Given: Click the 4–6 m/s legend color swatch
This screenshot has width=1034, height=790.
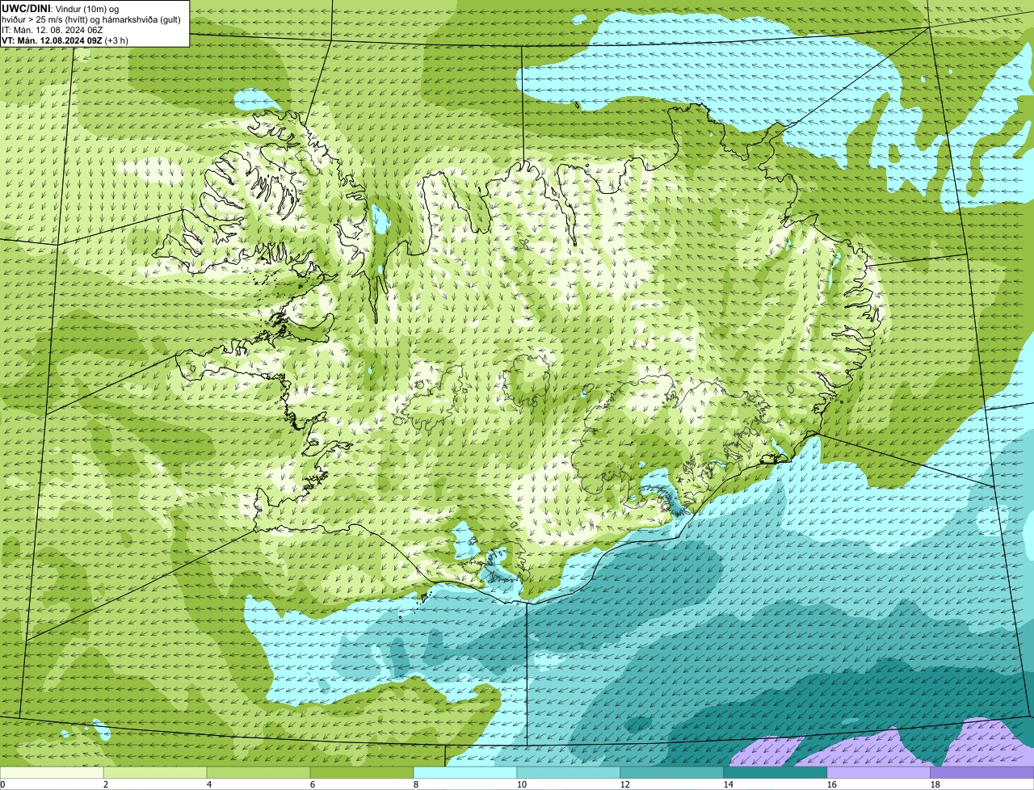Looking at the screenshot, I should [x=258, y=772].
